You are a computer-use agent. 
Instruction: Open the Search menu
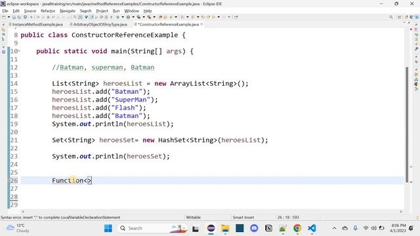point(86,11)
